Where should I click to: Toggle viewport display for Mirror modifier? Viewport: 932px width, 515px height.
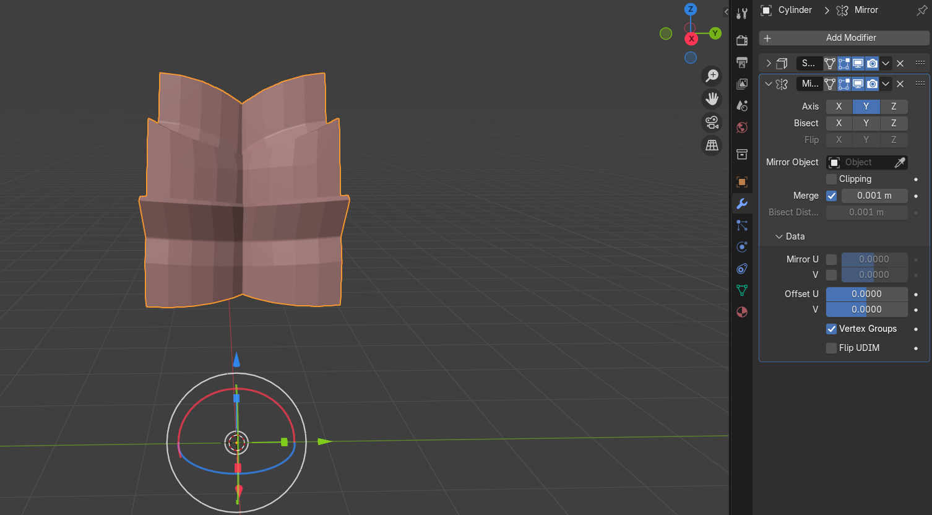pos(858,84)
